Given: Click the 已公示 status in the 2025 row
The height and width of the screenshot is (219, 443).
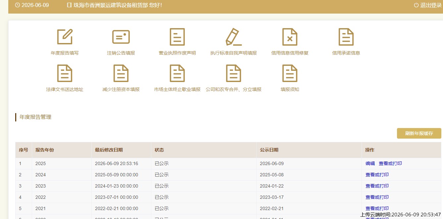Looking at the screenshot, I should click(x=162, y=163).
